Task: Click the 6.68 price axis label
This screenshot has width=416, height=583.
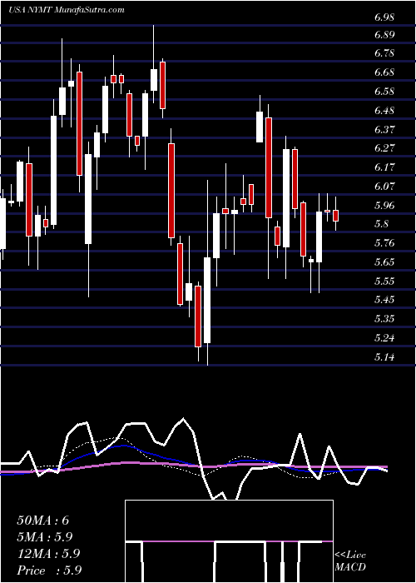Action: coord(384,72)
